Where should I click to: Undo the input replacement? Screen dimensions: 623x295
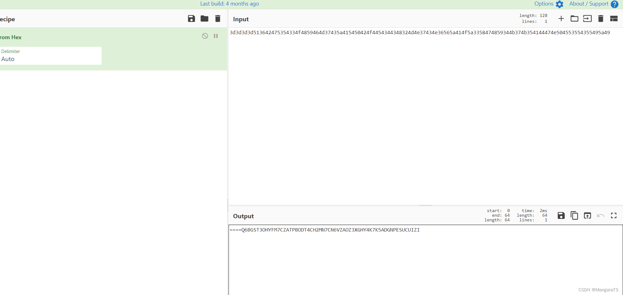(601, 215)
